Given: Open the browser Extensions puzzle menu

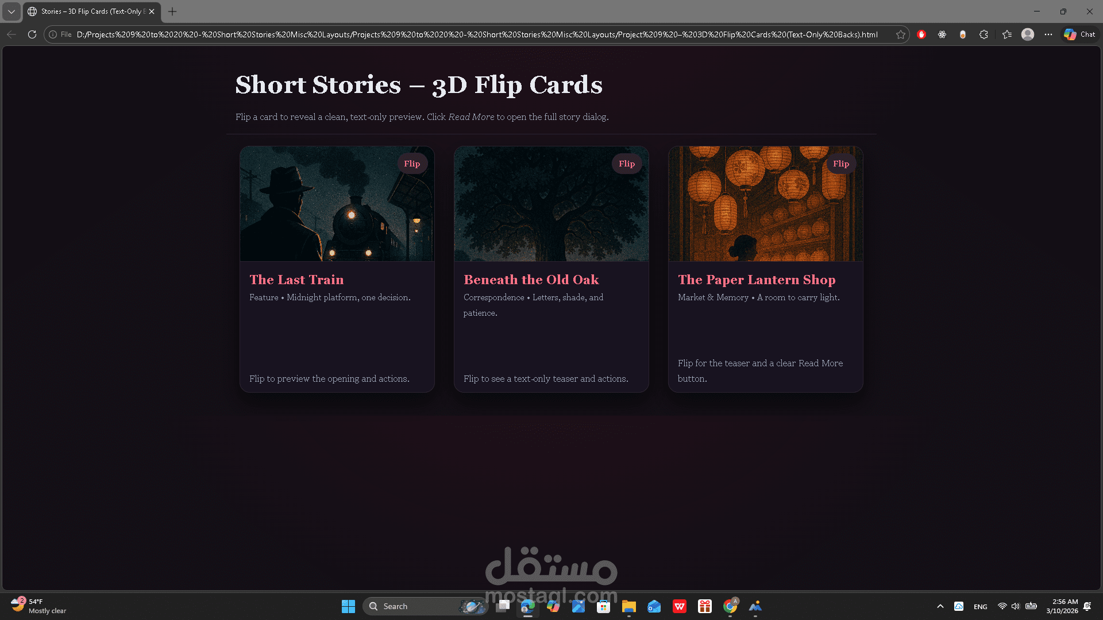Looking at the screenshot, I should tap(984, 34).
